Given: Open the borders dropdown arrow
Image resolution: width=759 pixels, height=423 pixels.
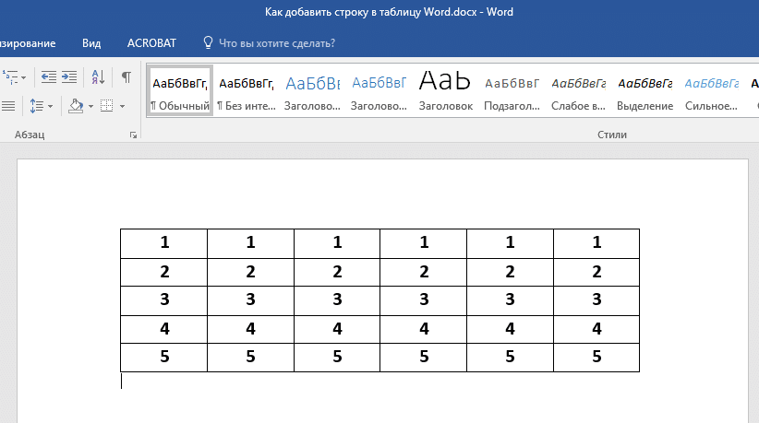Looking at the screenshot, I should [x=121, y=107].
